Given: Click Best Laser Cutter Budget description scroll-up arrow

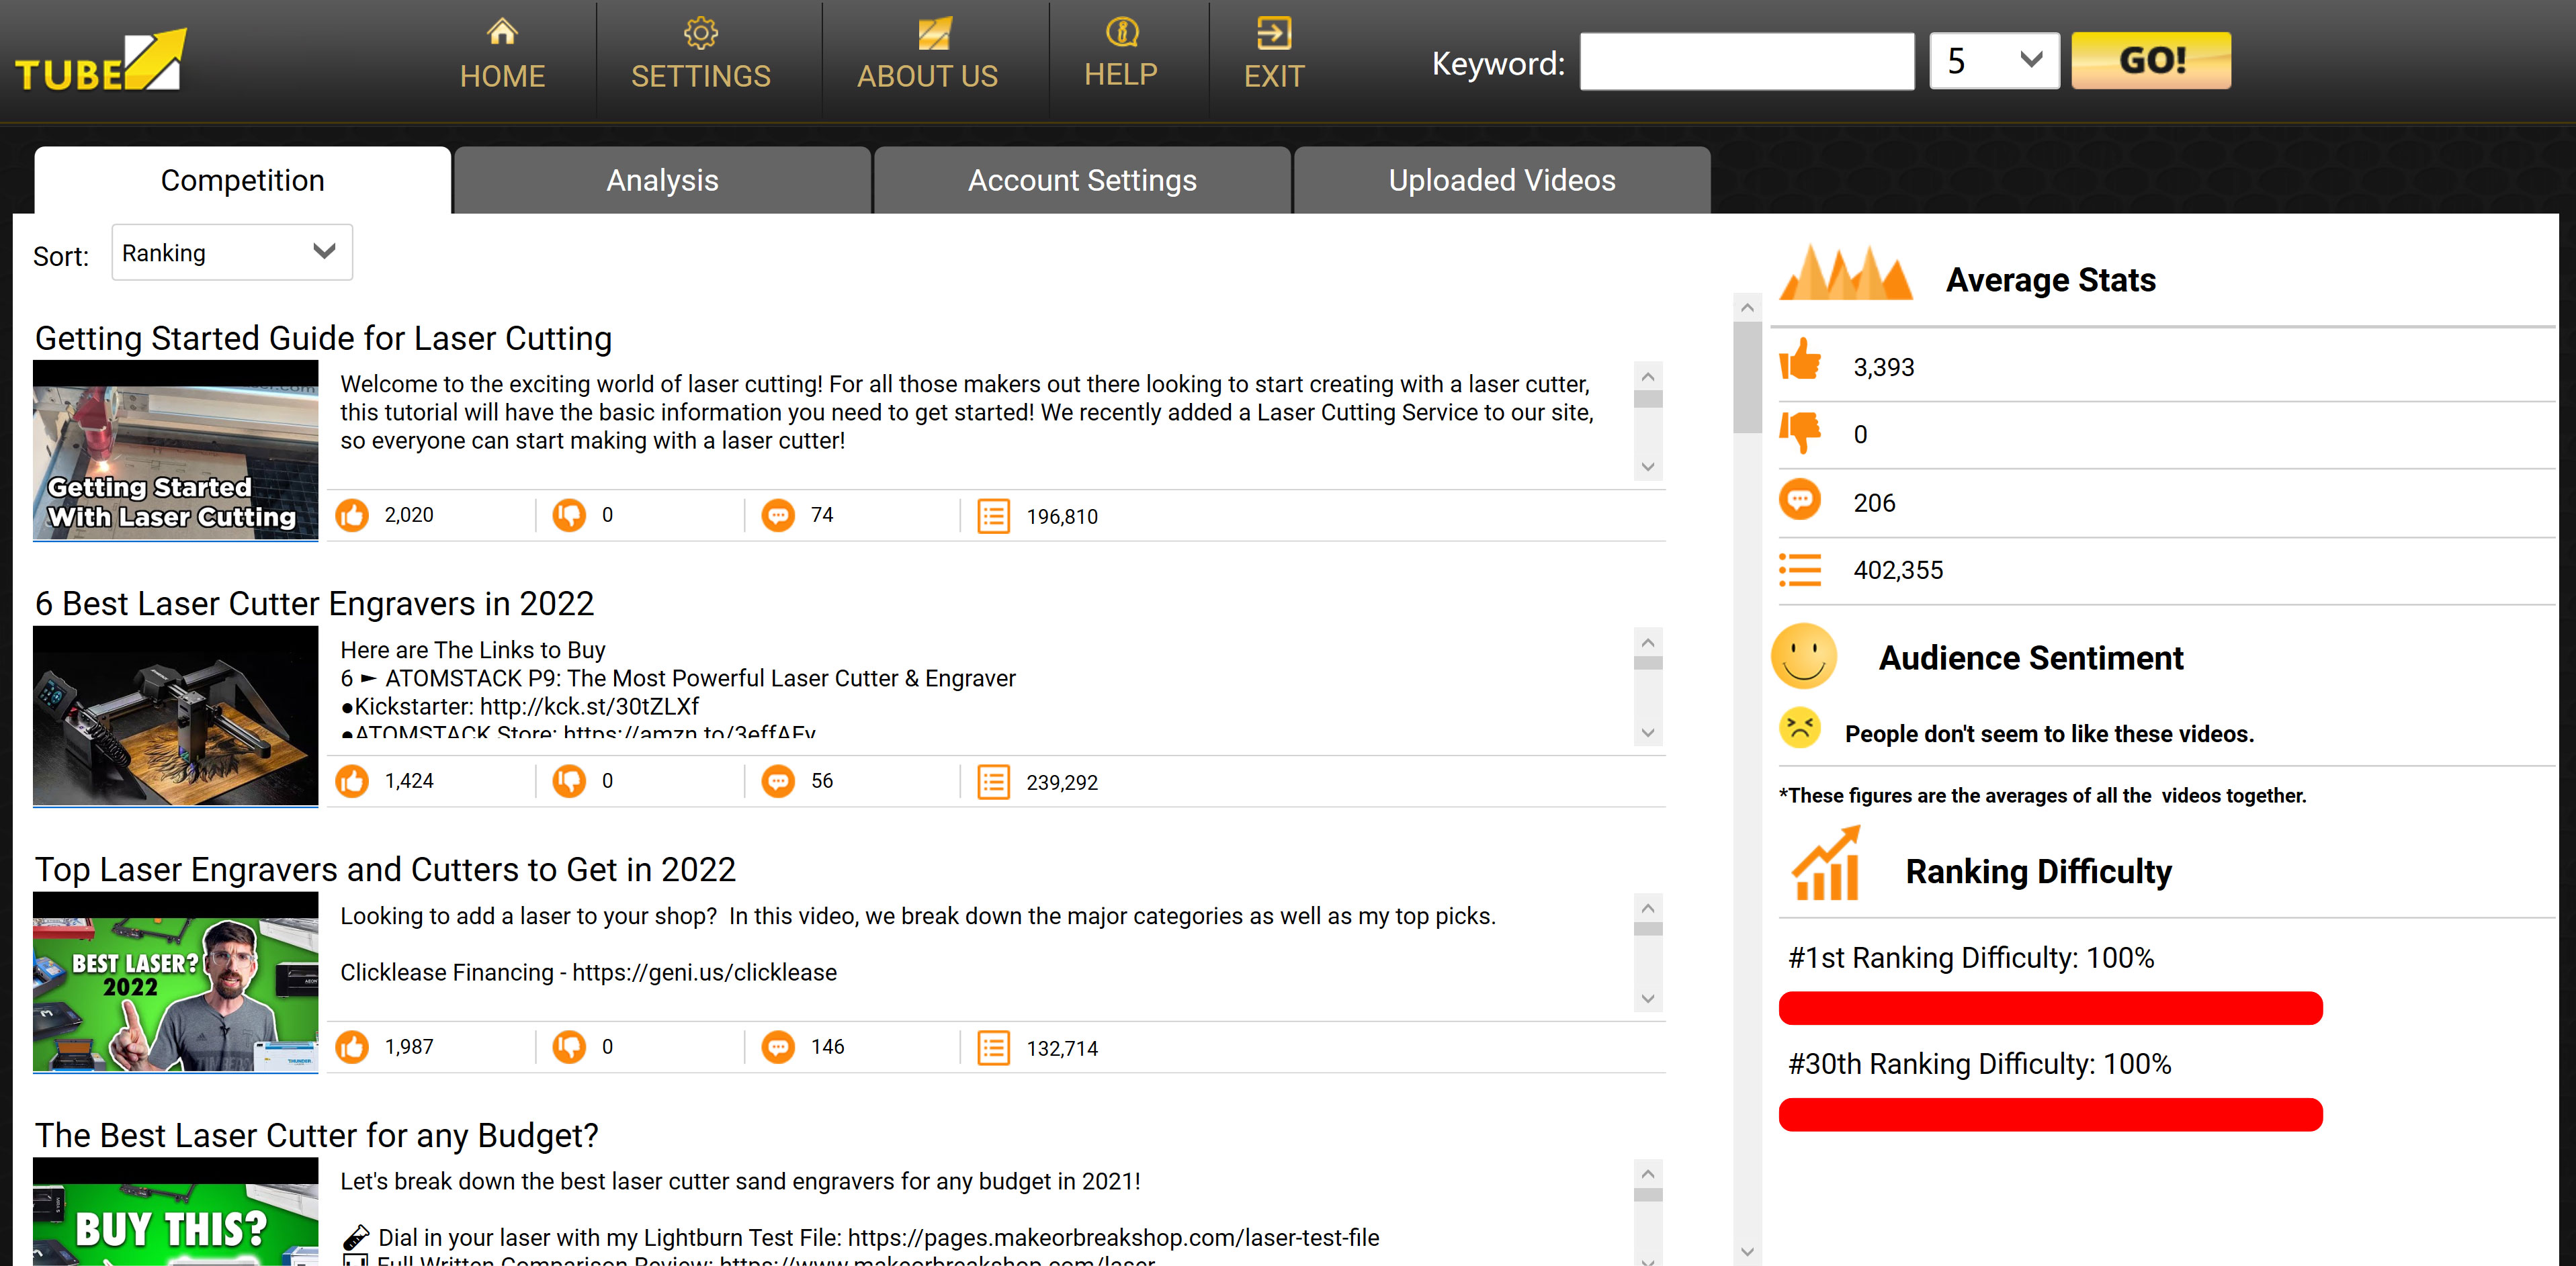Looking at the screenshot, I should (x=1648, y=1174).
